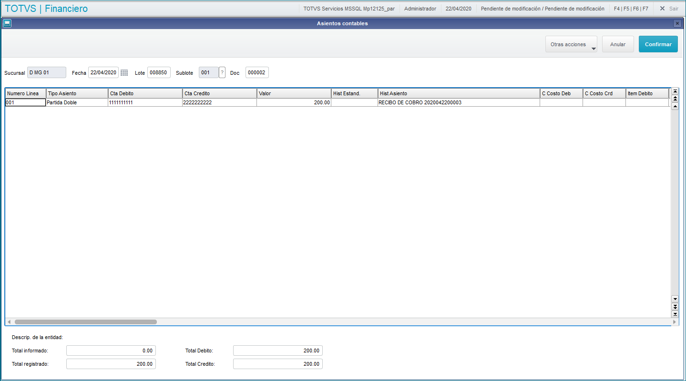This screenshot has height=381, width=686.
Task: Select the cell with line number 001
Action: [26, 102]
